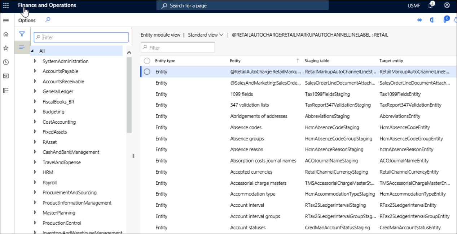Open the Standard view dropdown
This screenshot has width=457, height=234.
tap(206, 35)
